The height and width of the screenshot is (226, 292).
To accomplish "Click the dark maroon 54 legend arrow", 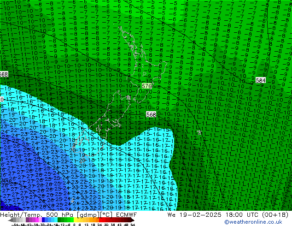I will pyautogui.click(x=133, y=220).
